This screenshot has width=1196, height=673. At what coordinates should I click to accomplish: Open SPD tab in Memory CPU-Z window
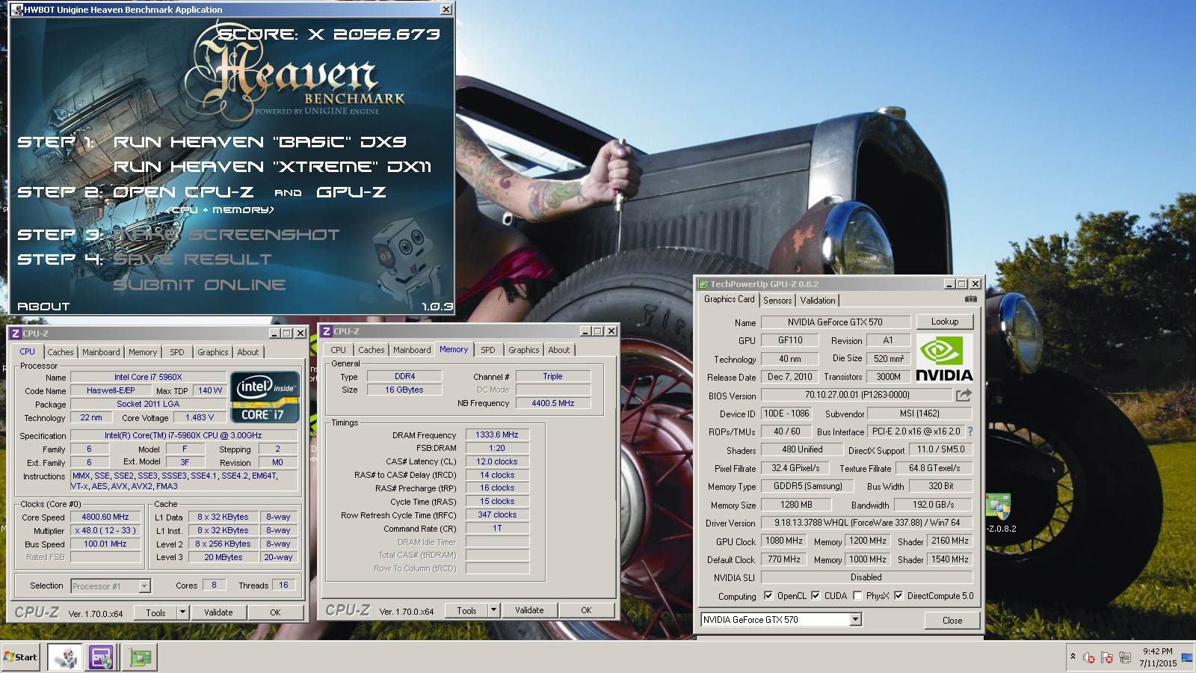coord(487,350)
